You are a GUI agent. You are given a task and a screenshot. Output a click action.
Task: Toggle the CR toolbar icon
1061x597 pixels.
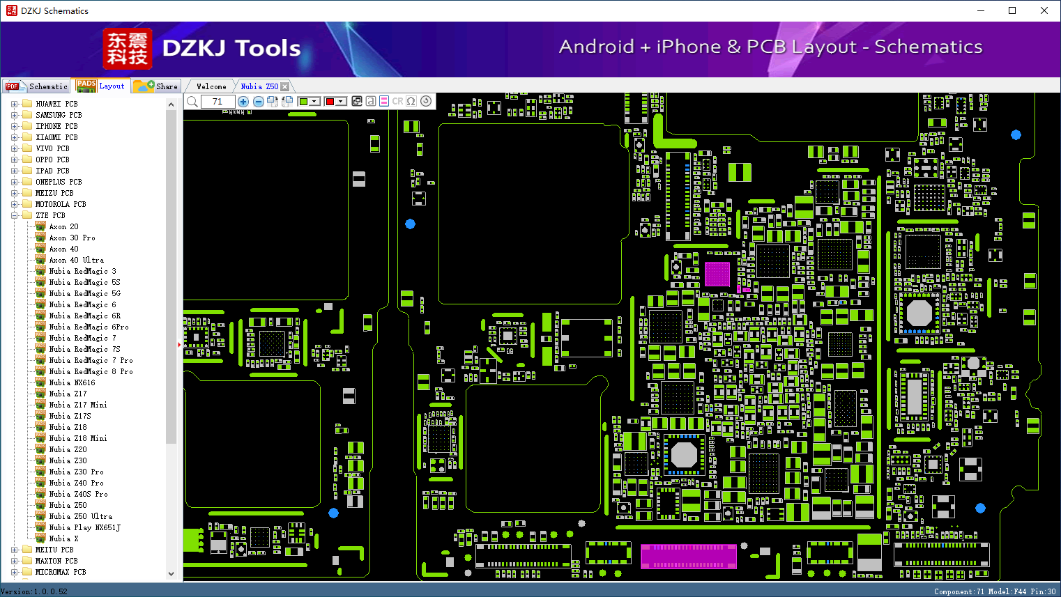click(397, 101)
